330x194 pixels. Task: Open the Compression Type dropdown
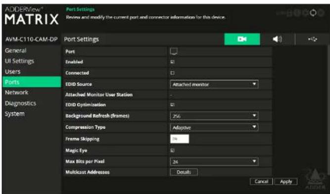(x=214, y=127)
